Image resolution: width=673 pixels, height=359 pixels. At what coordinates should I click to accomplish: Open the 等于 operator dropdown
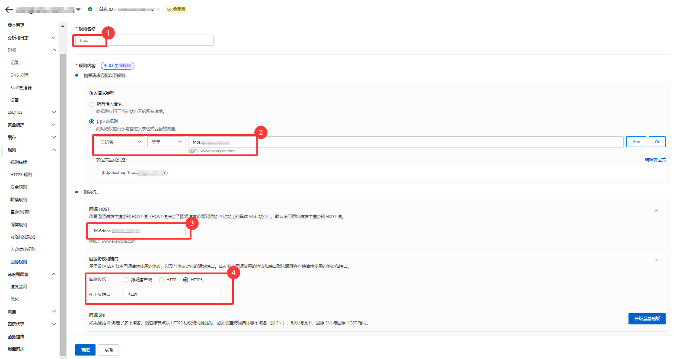click(x=166, y=142)
